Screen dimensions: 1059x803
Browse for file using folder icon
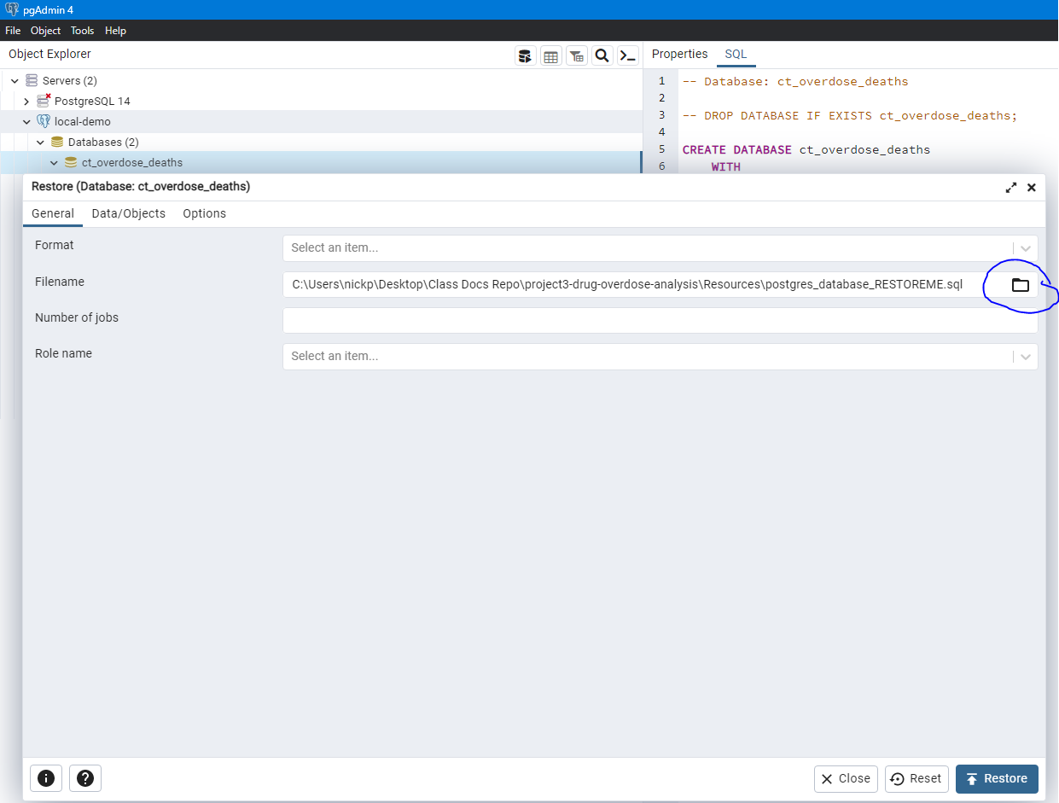tap(1021, 285)
